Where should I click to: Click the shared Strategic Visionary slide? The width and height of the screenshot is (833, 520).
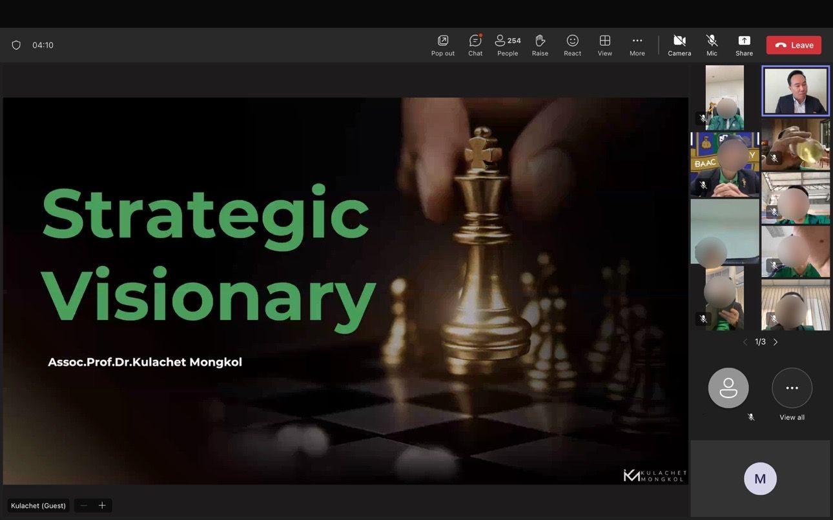click(345, 291)
